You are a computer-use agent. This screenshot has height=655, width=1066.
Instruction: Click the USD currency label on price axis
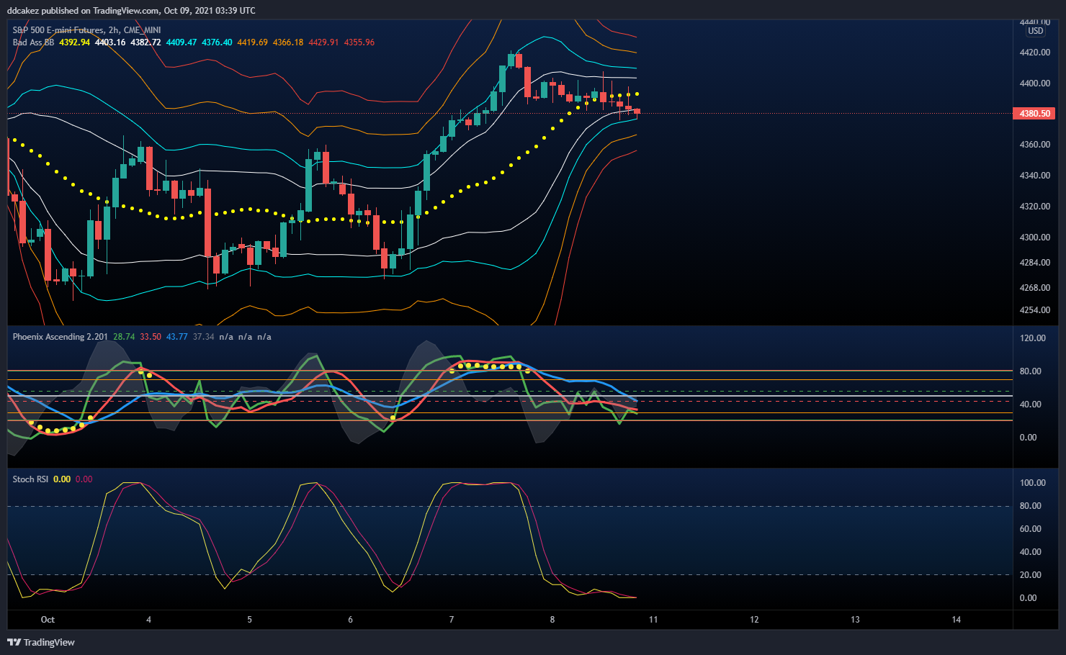1036,31
